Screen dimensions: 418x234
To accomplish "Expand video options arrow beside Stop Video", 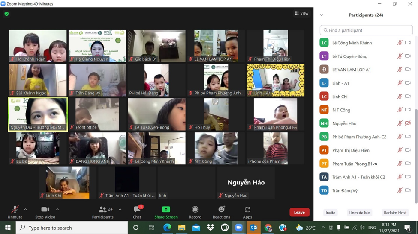I will (57, 209).
